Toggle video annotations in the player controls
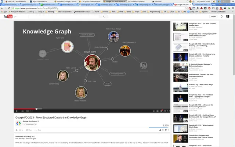 (x=154, y=111)
